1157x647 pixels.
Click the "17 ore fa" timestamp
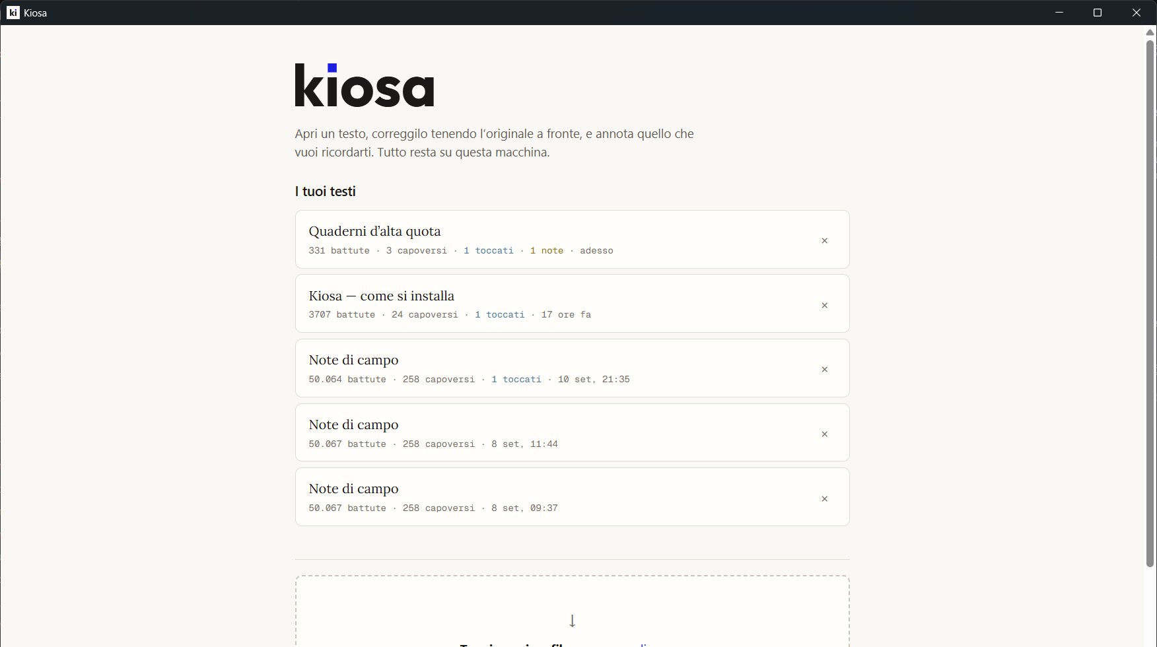click(x=567, y=315)
